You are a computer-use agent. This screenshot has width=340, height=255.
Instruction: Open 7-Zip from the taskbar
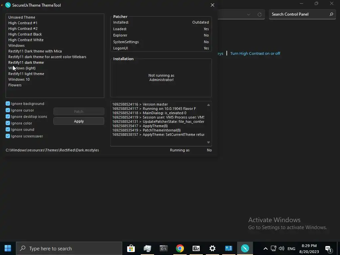[196, 248]
